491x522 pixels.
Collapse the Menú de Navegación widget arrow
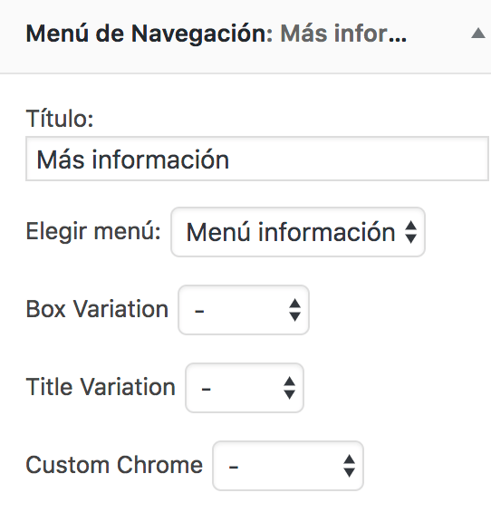[x=478, y=34]
